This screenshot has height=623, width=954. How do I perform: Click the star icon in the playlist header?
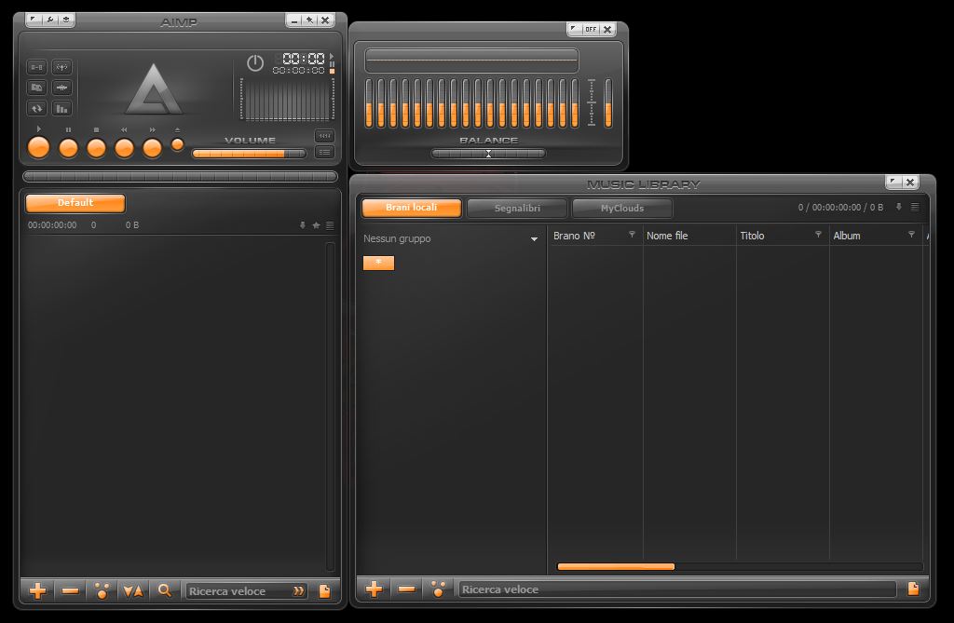[317, 225]
